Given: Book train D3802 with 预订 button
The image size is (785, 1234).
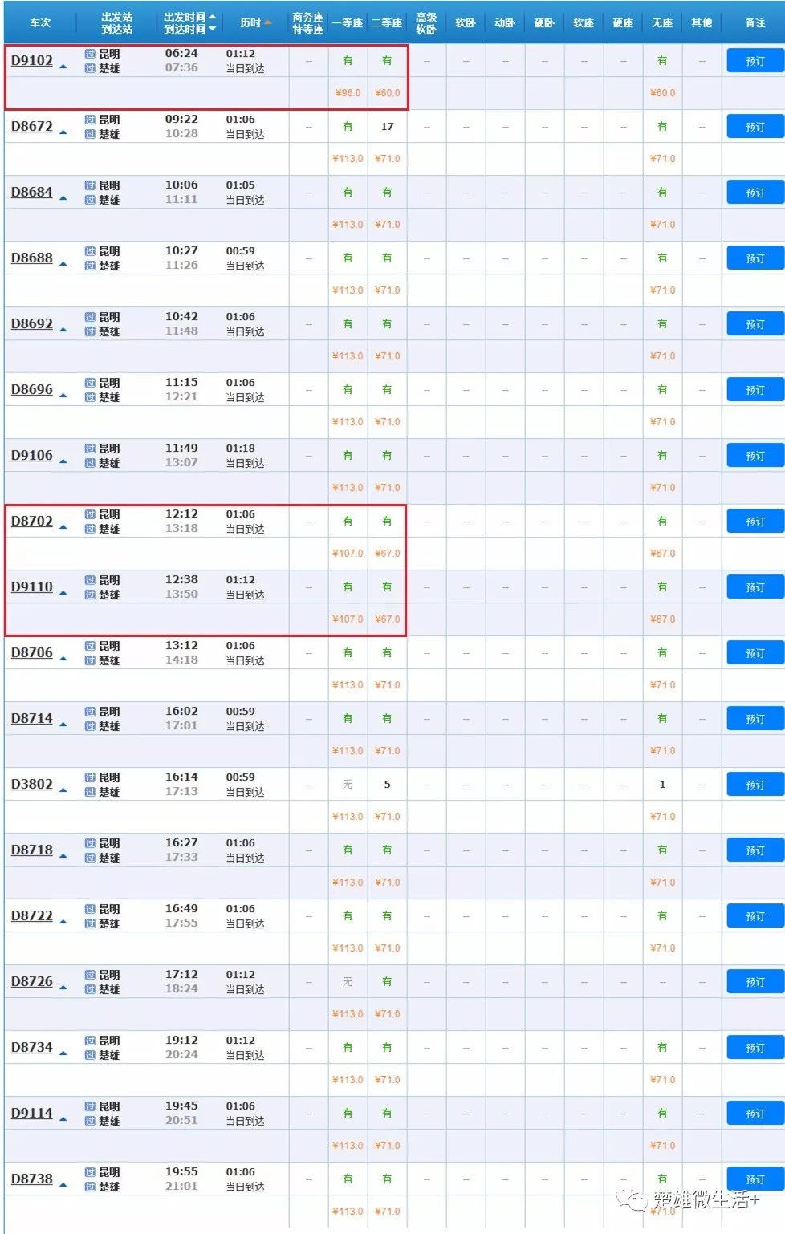Looking at the screenshot, I should click(x=755, y=785).
